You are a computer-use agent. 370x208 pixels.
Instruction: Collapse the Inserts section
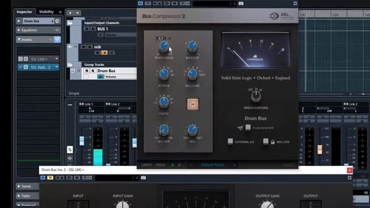(19, 39)
